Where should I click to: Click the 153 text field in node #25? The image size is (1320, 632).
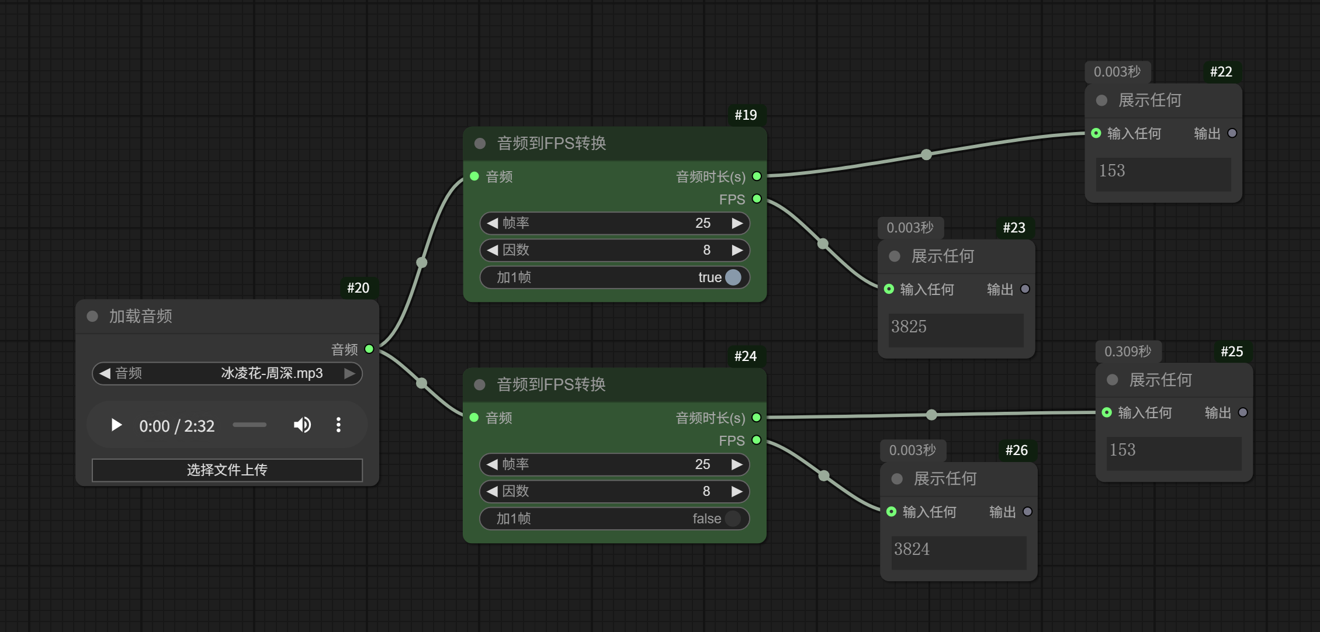pos(1174,453)
